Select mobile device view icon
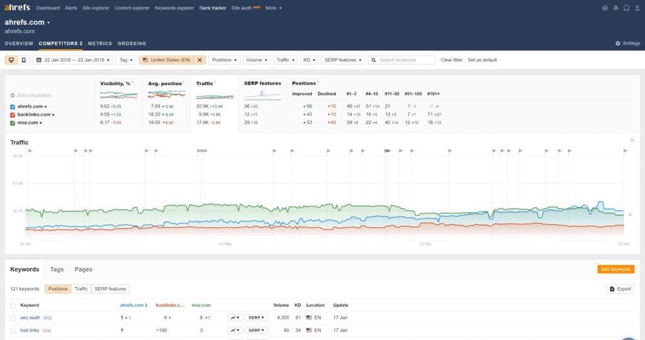The image size is (645, 340). [23, 60]
